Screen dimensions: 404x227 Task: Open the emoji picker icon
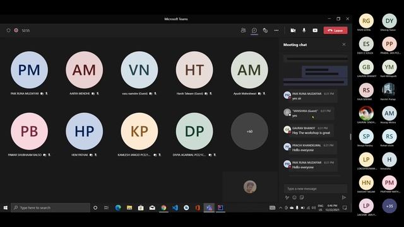point(294,197)
